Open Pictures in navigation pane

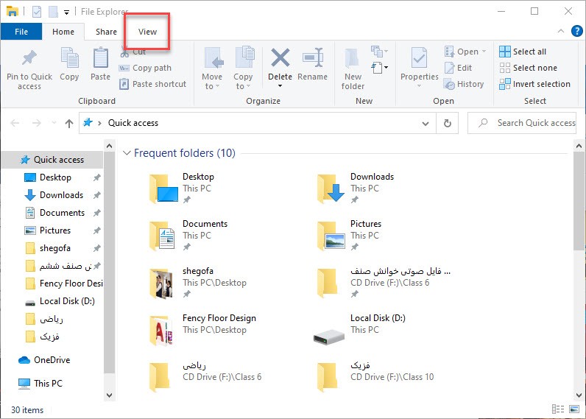point(55,230)
